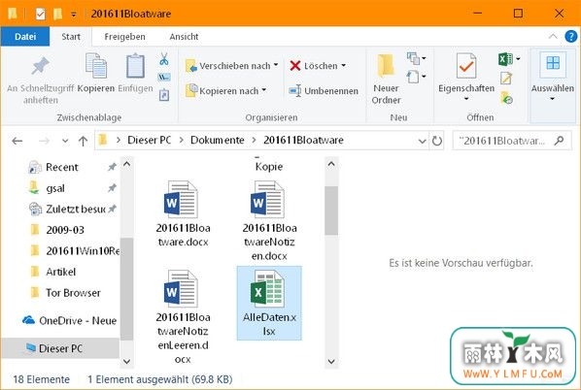Click pin icon beside Recent

coord(112,167)
